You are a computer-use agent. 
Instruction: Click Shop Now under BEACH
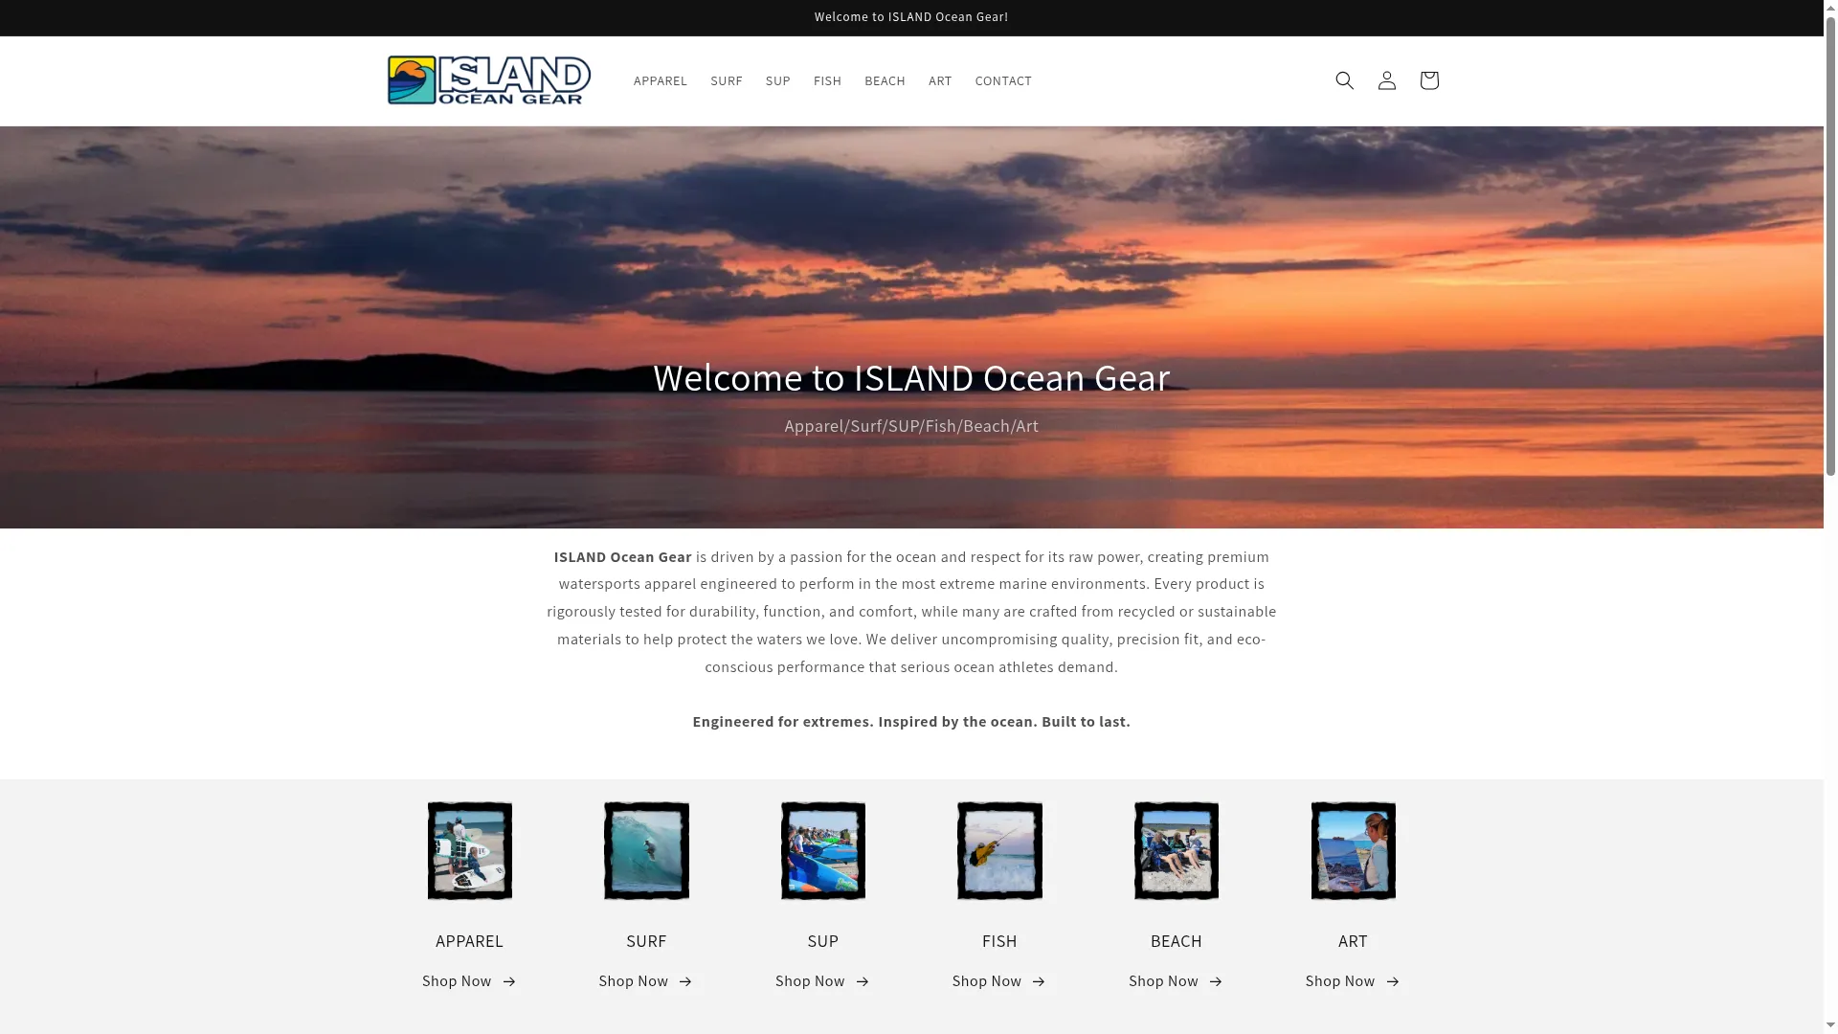[1176, 981]
